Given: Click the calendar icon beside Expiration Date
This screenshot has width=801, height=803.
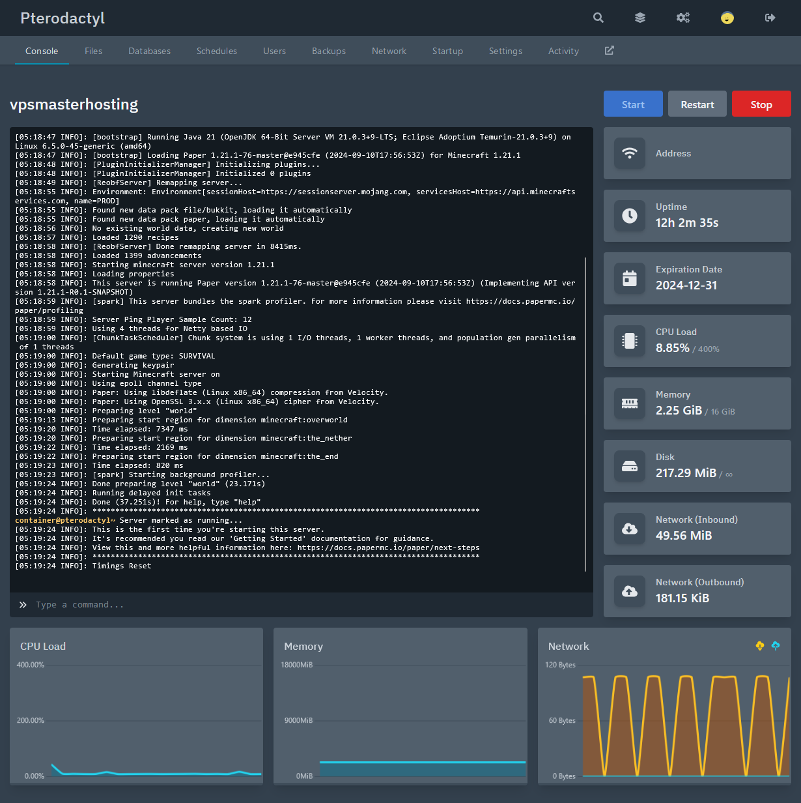Looking at the screenshot, I should [630, 278].
